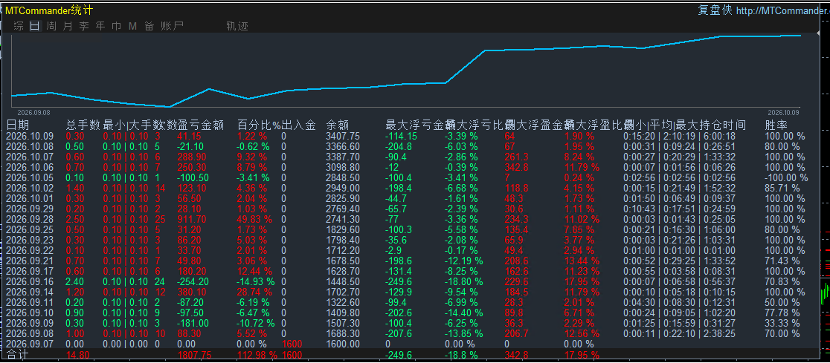Open the 备 notes tab

pos(149,26)
